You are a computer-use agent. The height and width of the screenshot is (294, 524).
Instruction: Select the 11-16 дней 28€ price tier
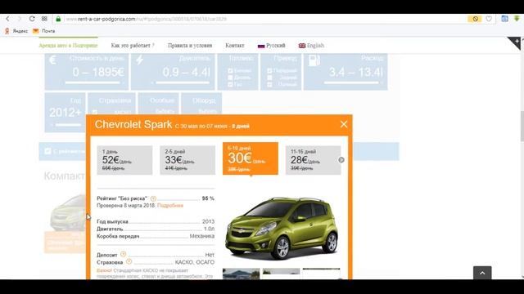click(313, 160)
